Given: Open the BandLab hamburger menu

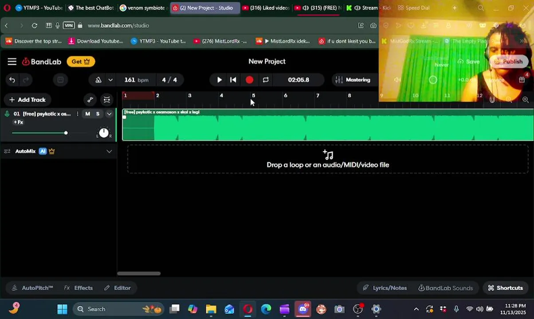Looking at the screenshot, I should point(12,62).
